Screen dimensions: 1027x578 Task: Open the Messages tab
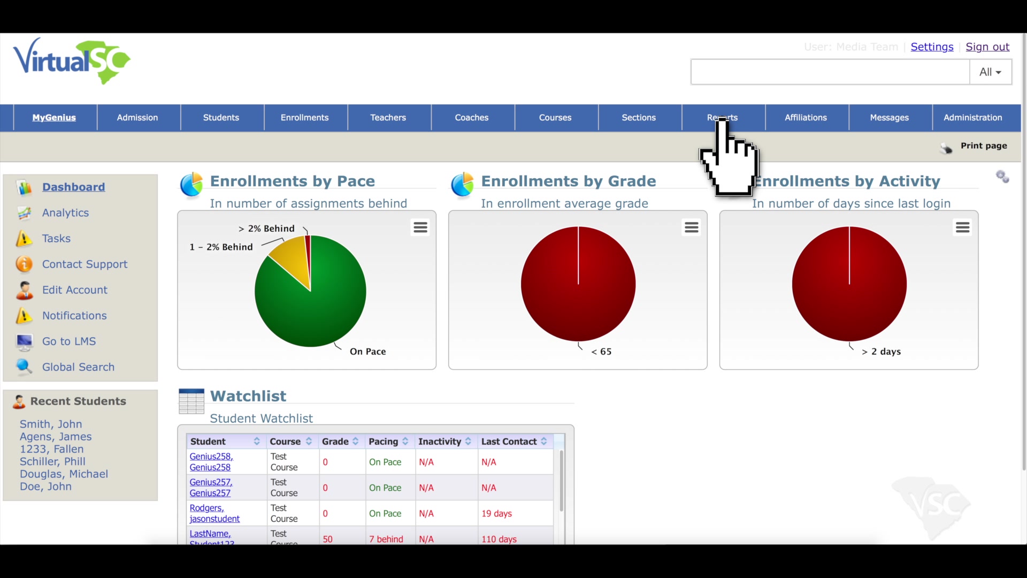(x=890, y=118)
